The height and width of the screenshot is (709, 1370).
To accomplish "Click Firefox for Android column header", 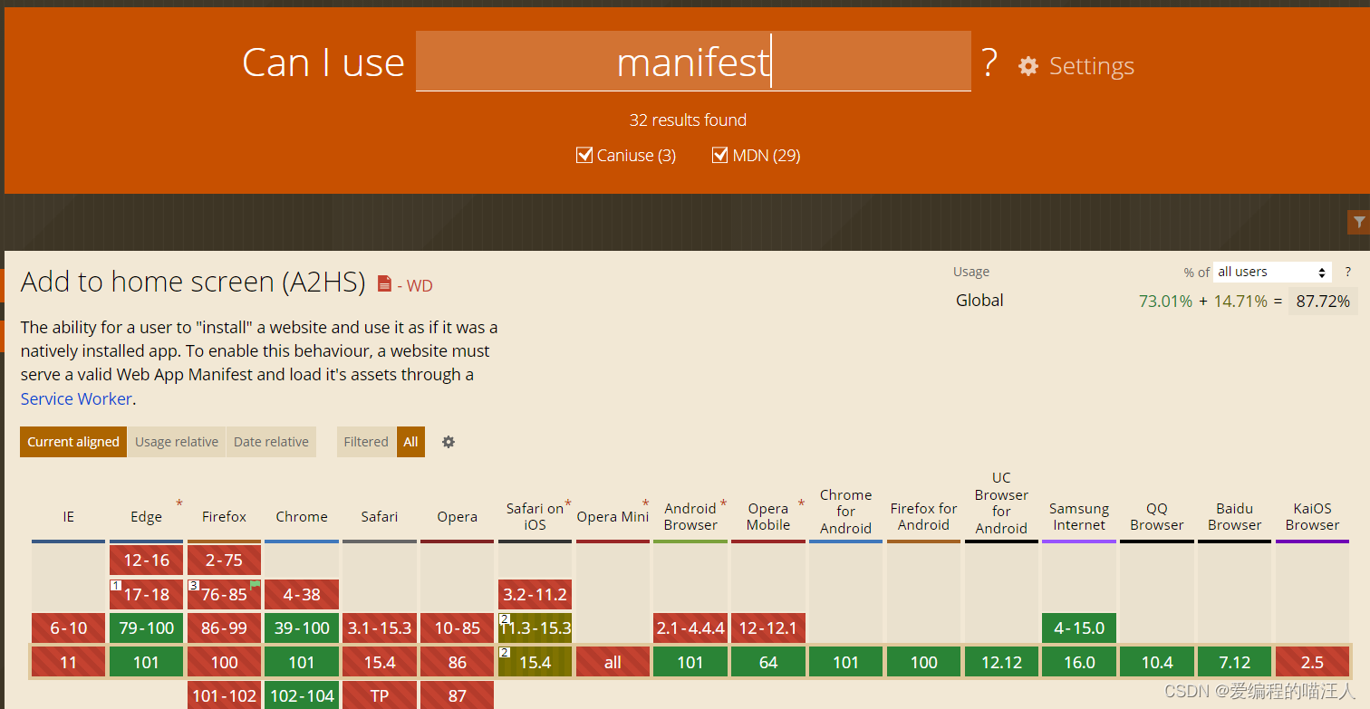I will (923, 517).
